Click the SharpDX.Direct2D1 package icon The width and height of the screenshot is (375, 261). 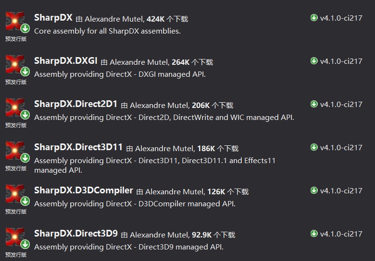[x=15, y=108]
